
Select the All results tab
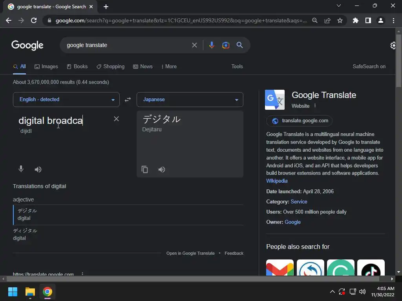click(20, 67)
